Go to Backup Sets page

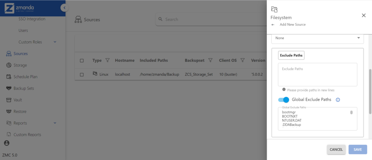pyautogui.click(x=24, y=88)
